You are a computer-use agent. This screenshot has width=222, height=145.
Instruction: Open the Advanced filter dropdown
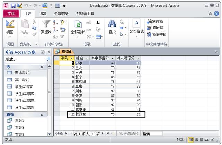point(63,29)
